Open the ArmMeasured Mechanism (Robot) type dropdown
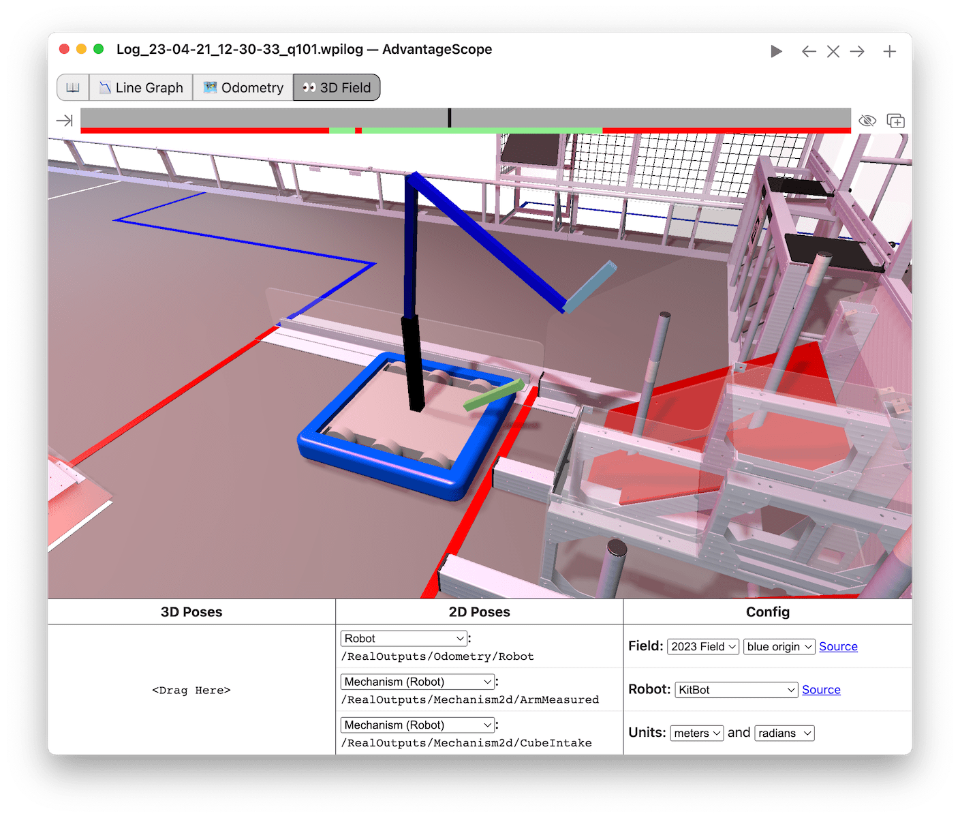This screenshot has height=818, width=960. 417,682
